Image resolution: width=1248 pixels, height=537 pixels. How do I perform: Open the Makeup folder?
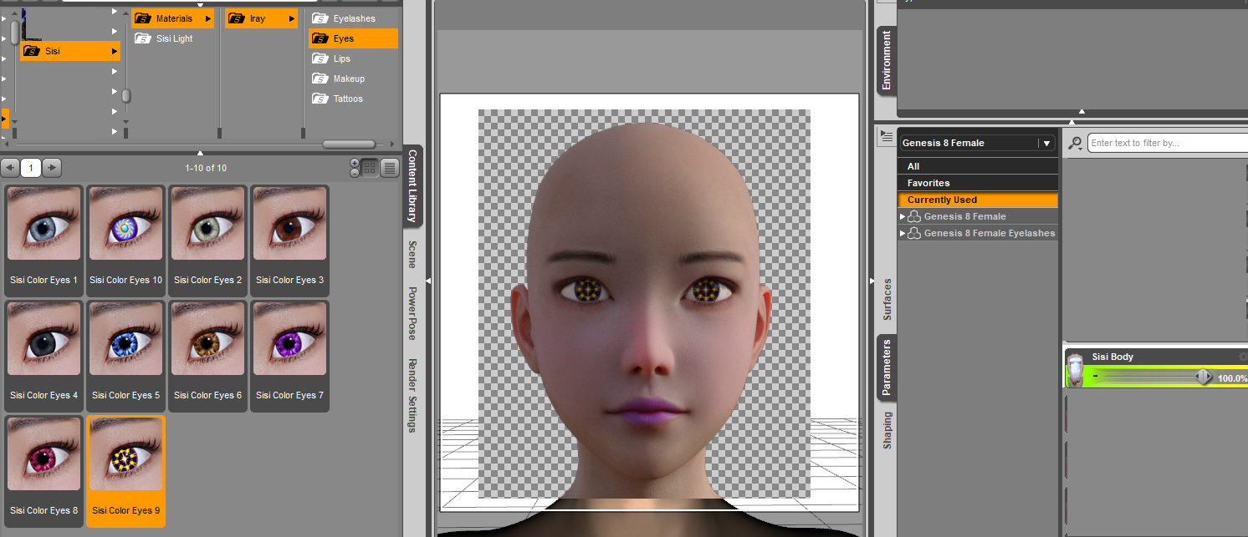point(346,78)
